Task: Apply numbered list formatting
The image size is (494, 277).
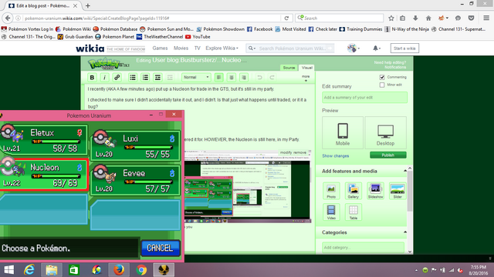Action: (145, 77)
